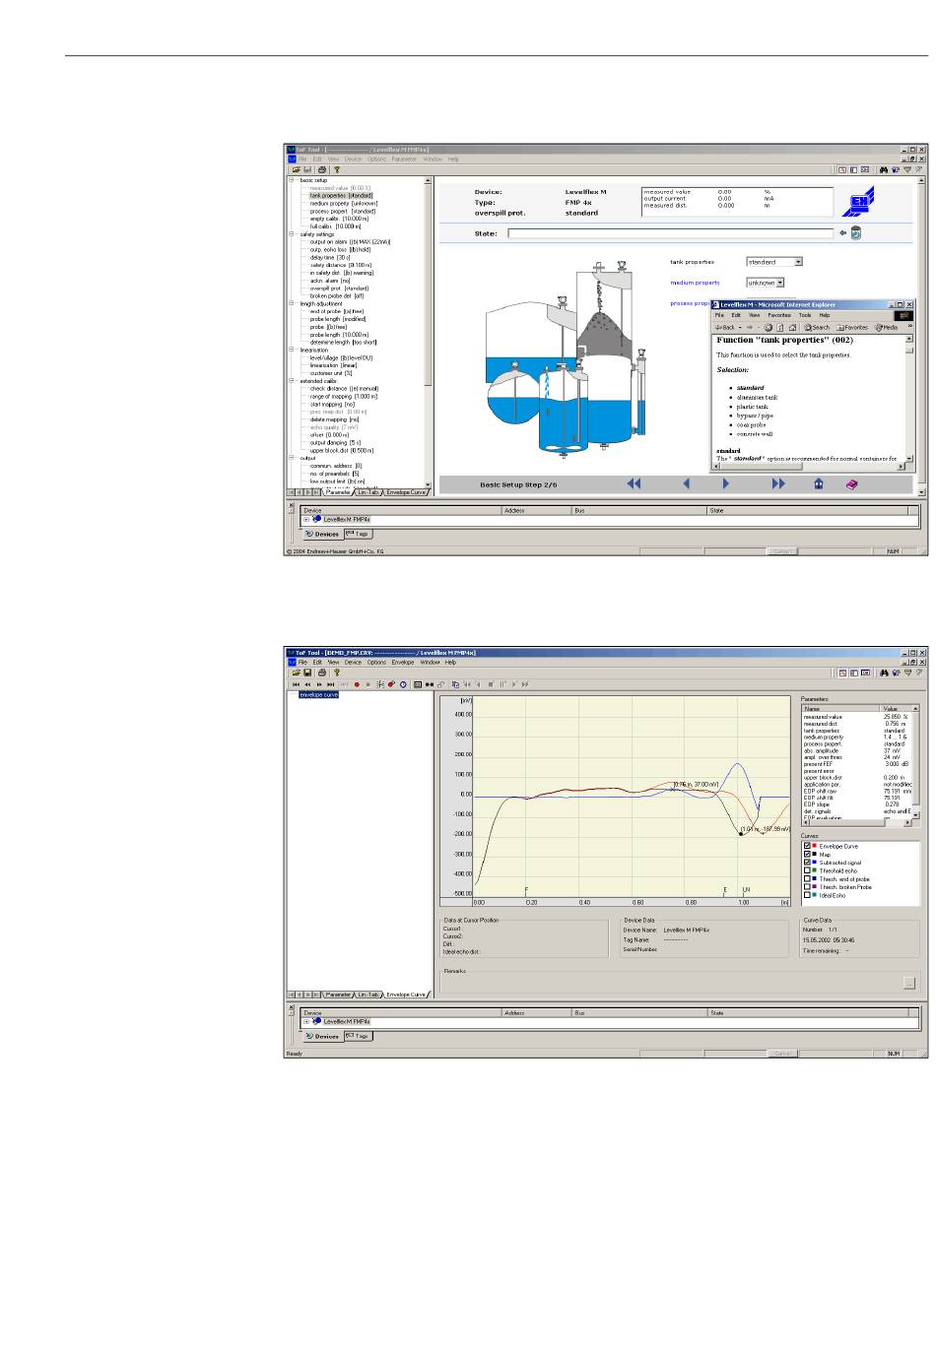936x1349 pixels.
Task: Toggle the Map curve checkbox
Action: point(808,855)
